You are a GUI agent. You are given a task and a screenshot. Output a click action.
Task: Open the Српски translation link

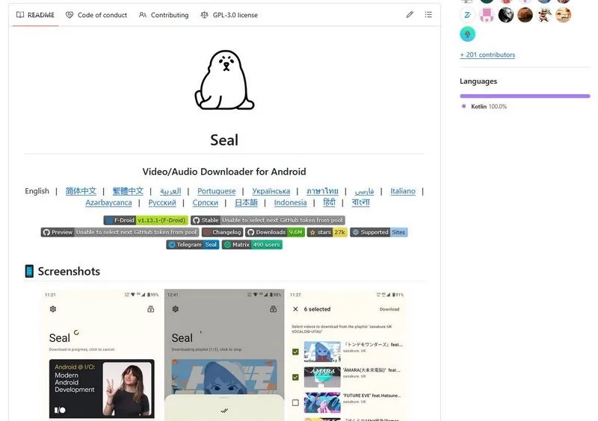pos(205,203)
